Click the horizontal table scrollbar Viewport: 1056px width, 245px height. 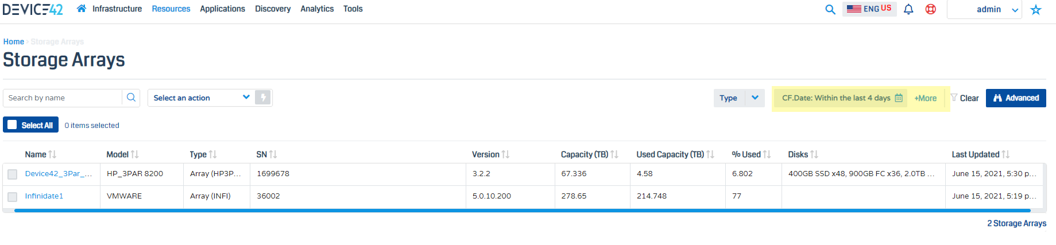[517, 211]
